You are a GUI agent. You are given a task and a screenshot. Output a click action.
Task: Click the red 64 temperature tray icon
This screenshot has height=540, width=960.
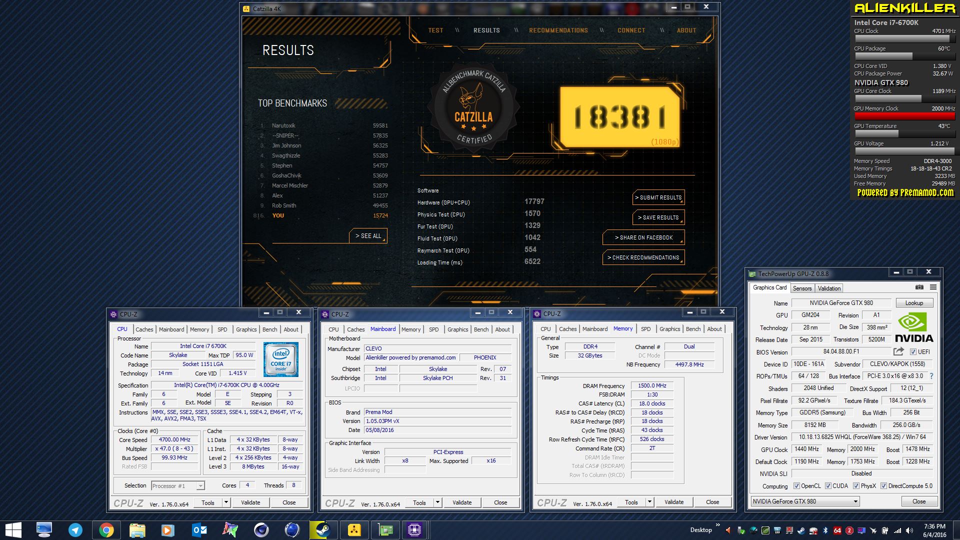(837, 530)
